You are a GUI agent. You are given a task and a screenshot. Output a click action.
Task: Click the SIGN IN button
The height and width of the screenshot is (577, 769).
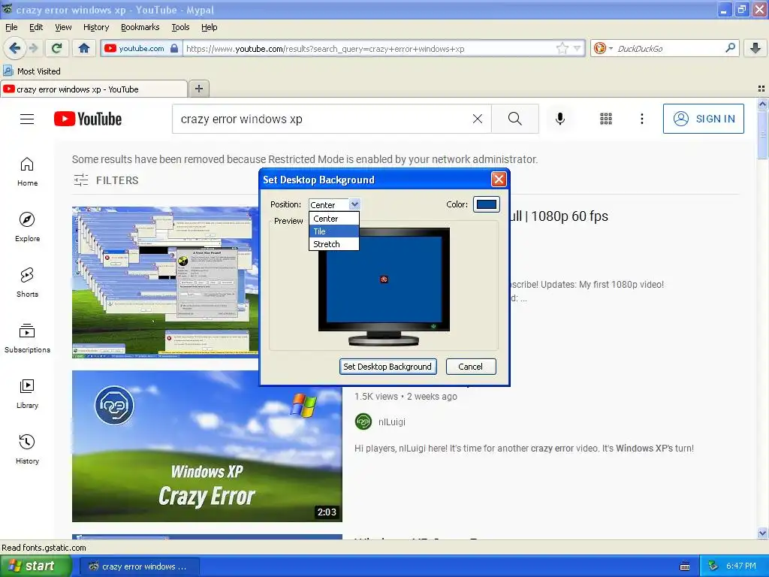[703, 119]
